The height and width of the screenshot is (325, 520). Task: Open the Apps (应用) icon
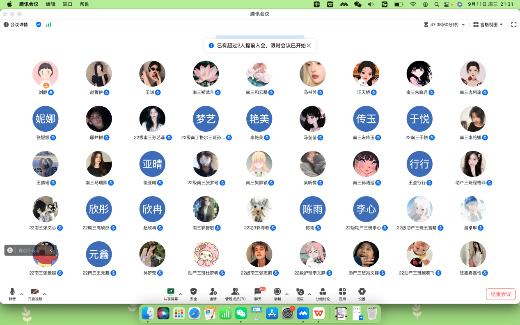pyautogui.click(x=342, y=292)
